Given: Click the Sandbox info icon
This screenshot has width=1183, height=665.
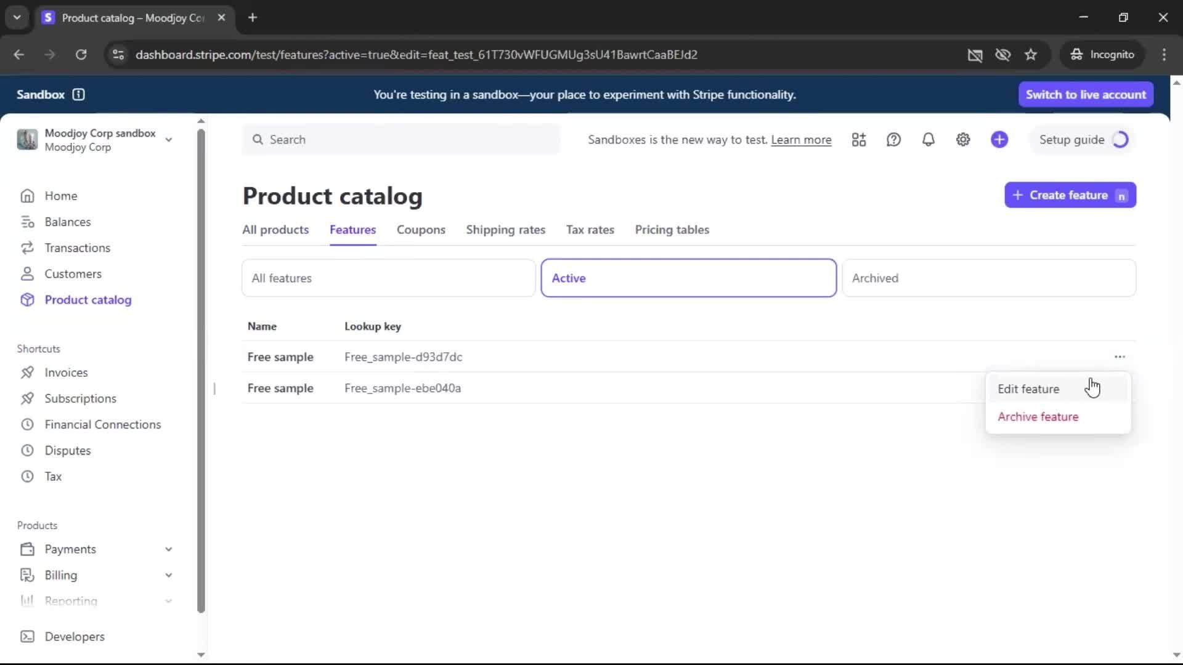Looking at the screenshot, I should pyautogui.click(x=78, y=94).
